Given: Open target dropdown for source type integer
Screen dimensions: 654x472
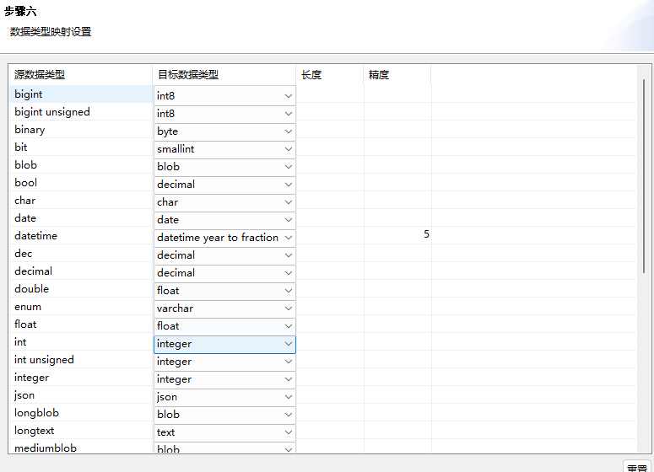Looking at the screenshot, I should click(224, 379).
